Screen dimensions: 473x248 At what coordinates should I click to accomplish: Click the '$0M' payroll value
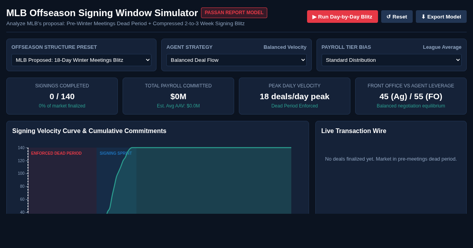click(178, 96)
